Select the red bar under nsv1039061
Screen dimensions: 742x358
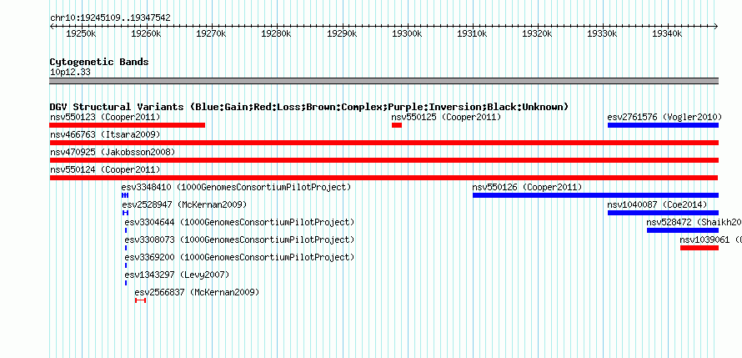(699, 248)
